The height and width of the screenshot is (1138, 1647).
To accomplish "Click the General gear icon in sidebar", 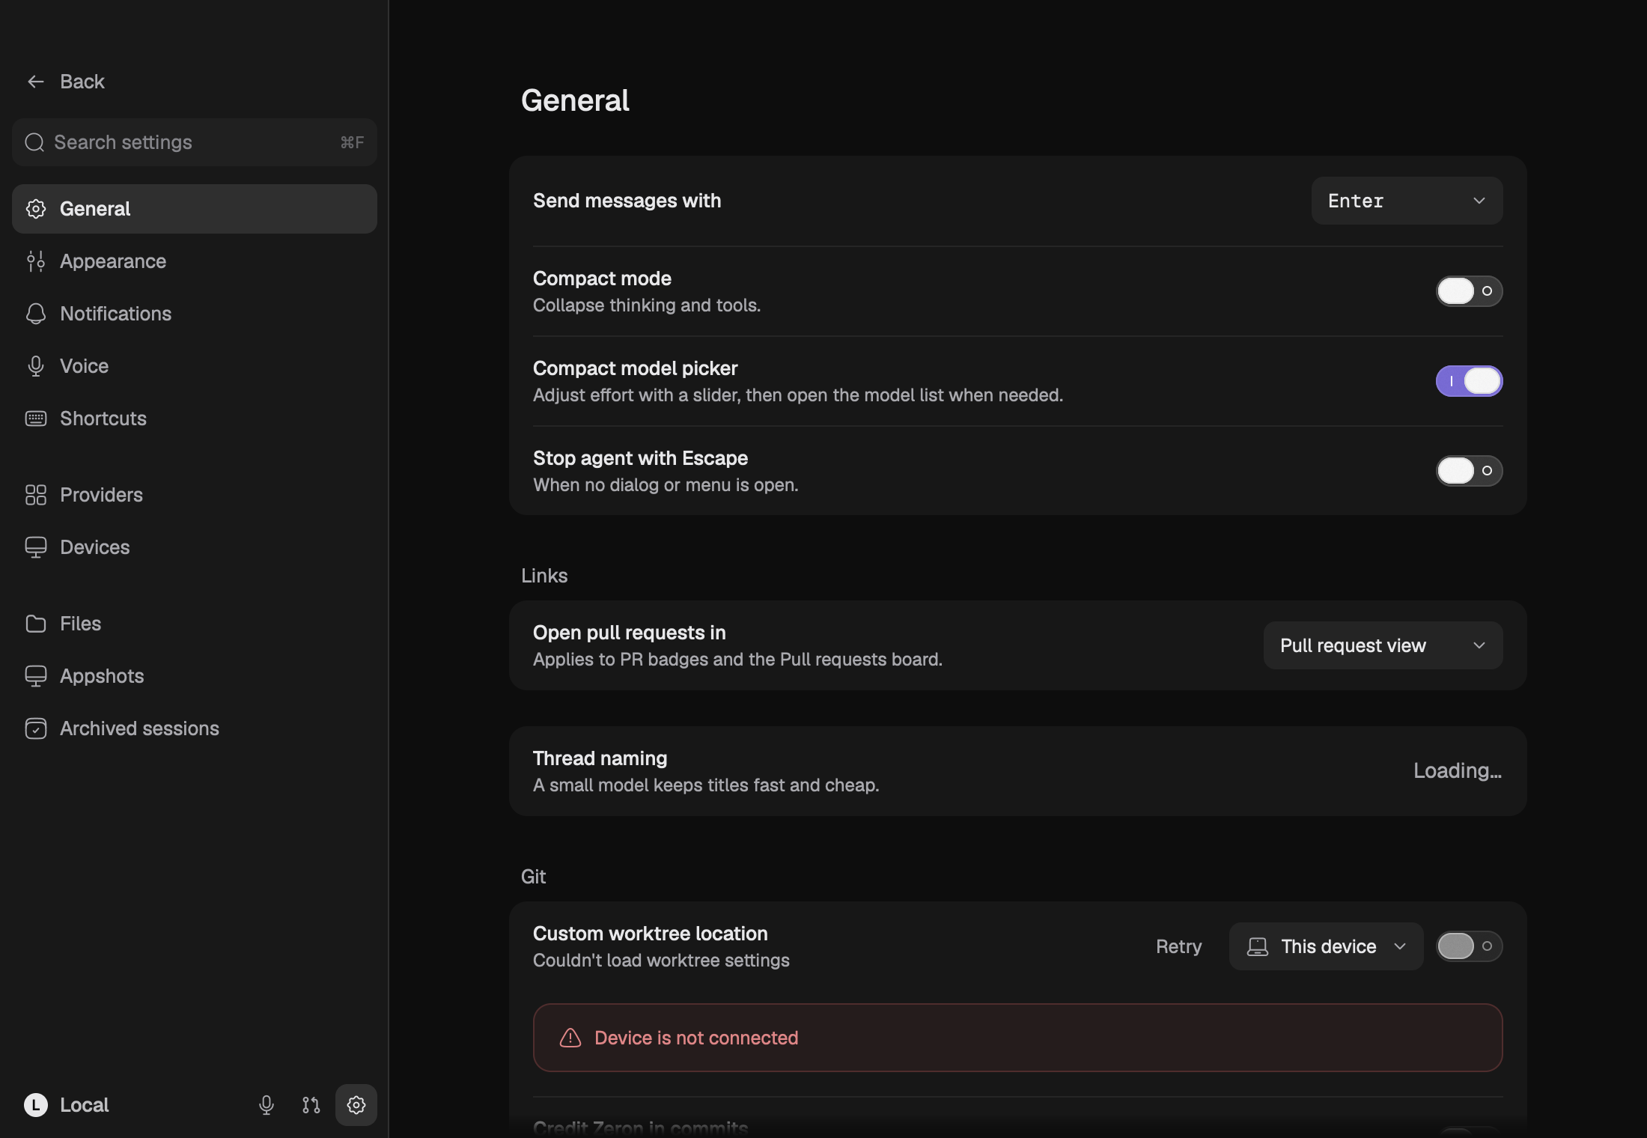I will point(35,209).
